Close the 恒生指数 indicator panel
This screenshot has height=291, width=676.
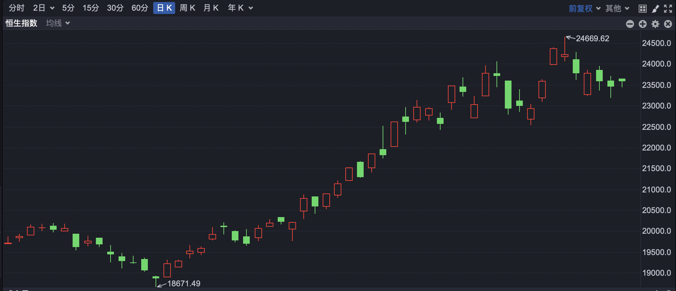point(668,24)
